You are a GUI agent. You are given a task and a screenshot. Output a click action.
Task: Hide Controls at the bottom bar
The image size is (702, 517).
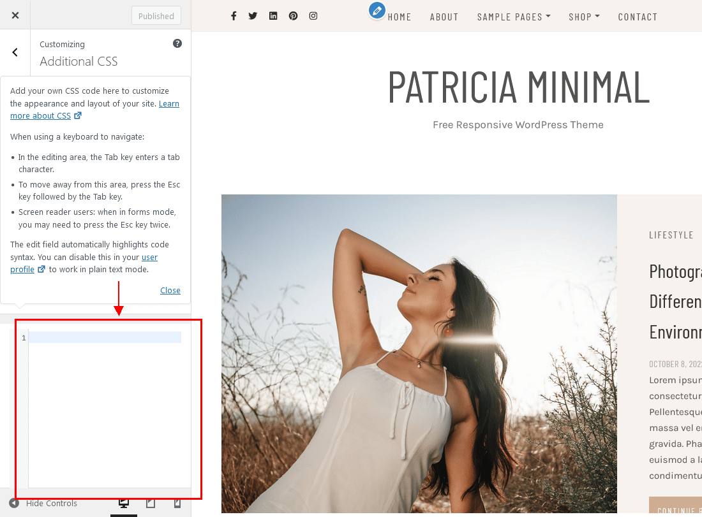(x=52, y=503)
